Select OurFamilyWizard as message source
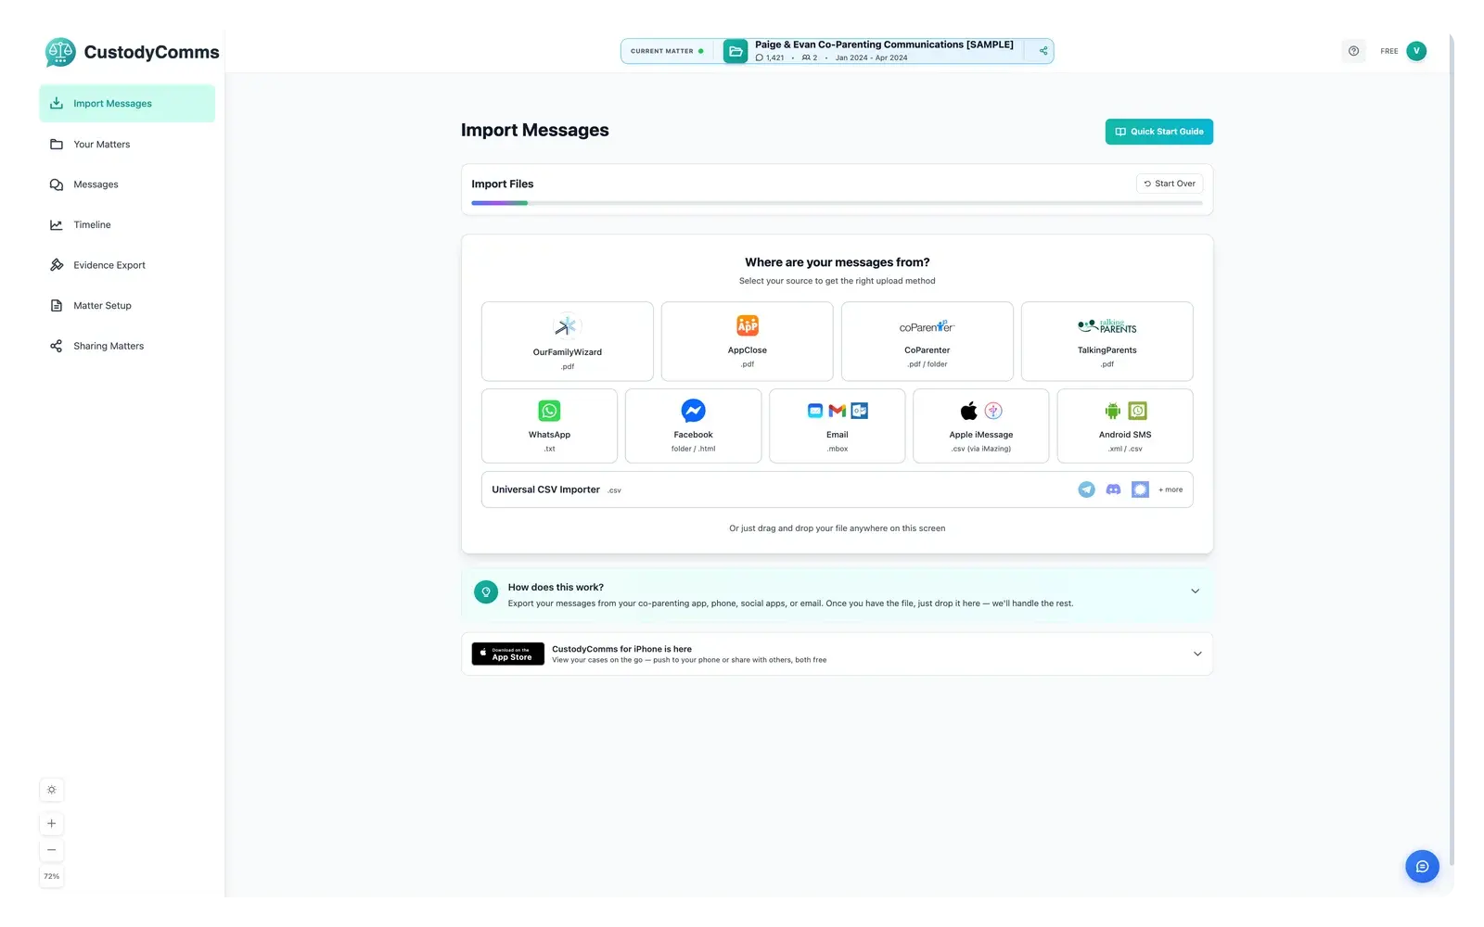Screen dimensions: 1484x927 coord(568,341)
